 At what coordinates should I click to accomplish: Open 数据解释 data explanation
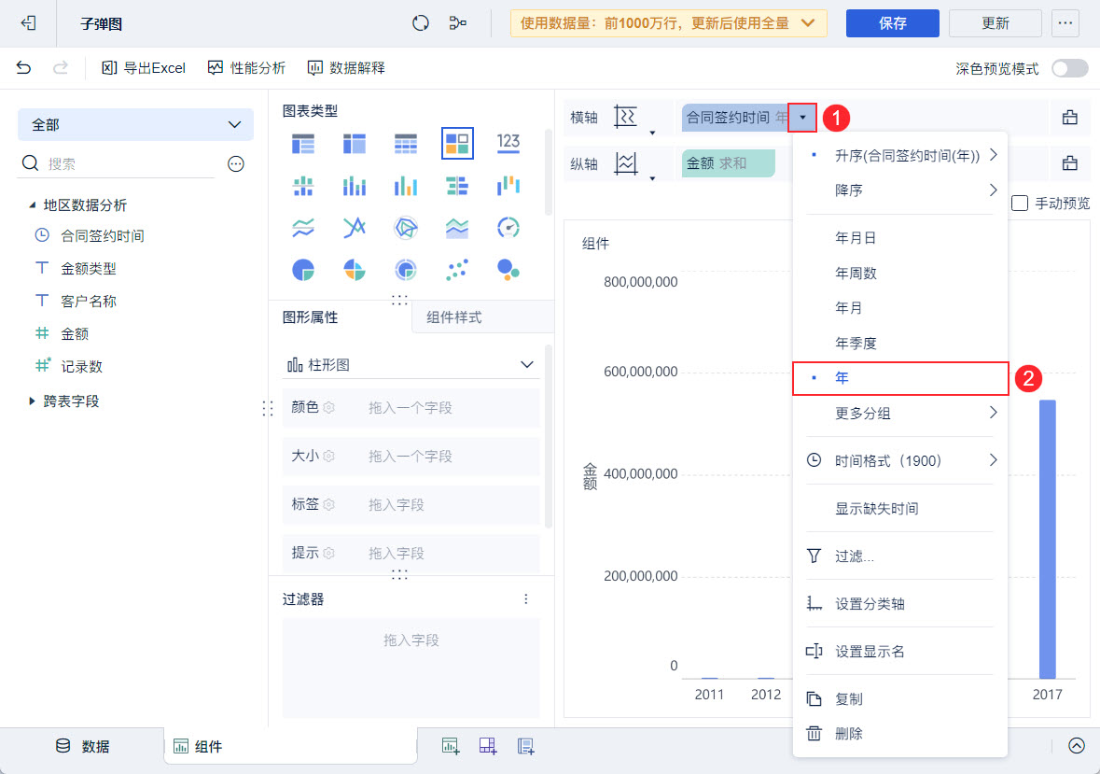coord(346,67)
